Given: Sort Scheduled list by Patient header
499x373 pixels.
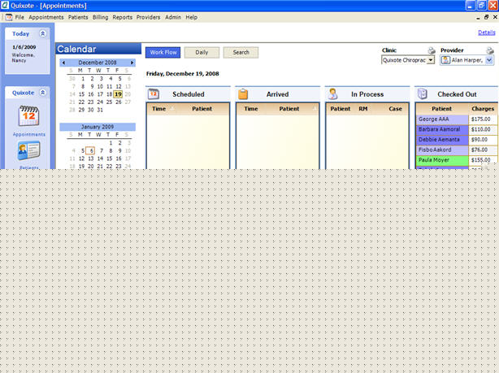Looking at the screenshot, I should pos(202,109).
